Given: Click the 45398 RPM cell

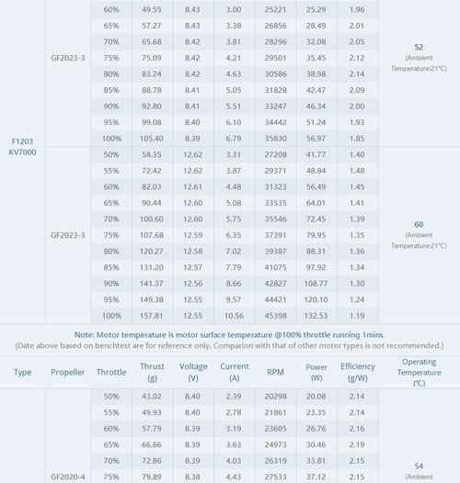Looking at the screenshot, I should click(275, 316).
